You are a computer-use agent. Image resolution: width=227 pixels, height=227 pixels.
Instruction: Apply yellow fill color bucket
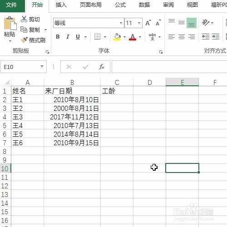(117, 37)
